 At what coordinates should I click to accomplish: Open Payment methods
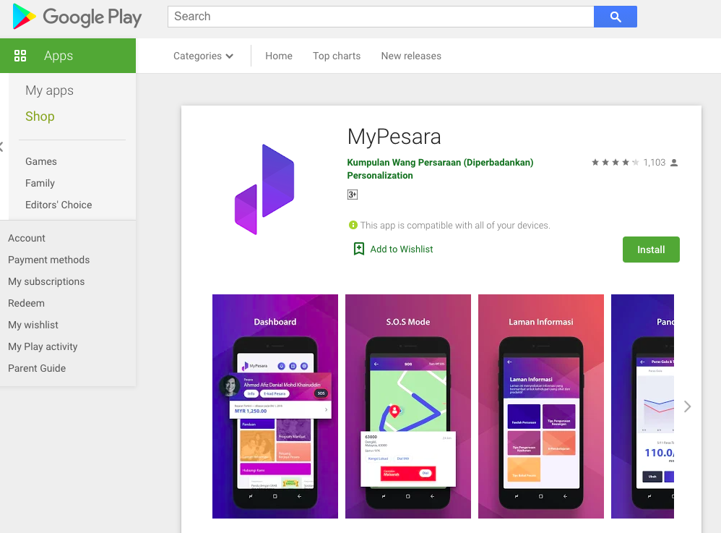[x=48, y=260]
